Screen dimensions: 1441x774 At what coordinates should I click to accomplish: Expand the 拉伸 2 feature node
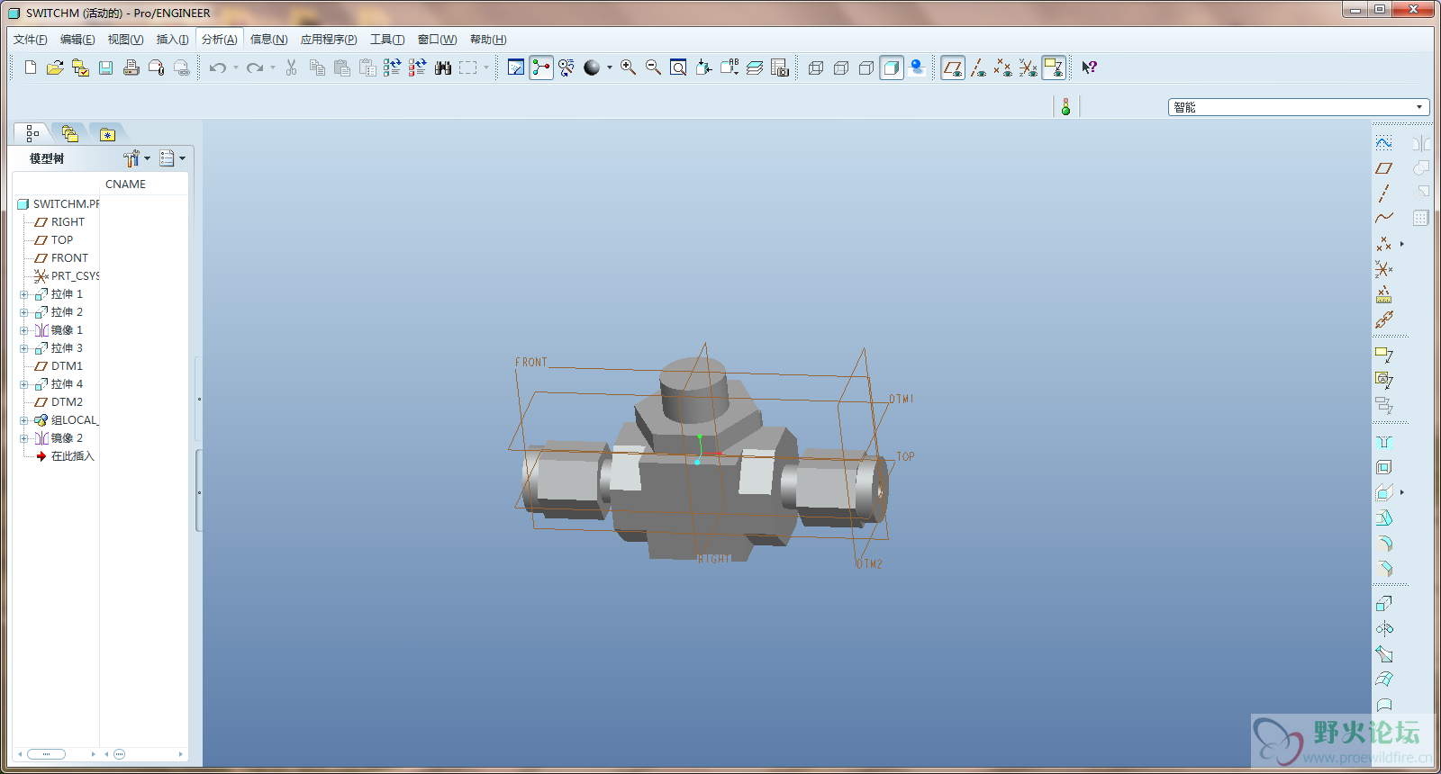tap(24, 312)
